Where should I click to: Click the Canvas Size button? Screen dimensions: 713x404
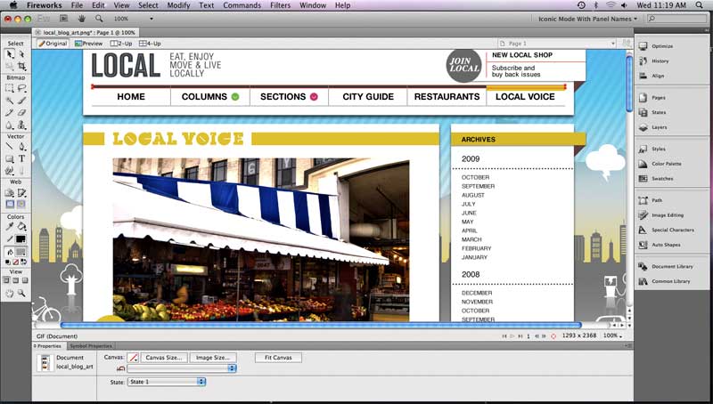(x=164, y=358)
